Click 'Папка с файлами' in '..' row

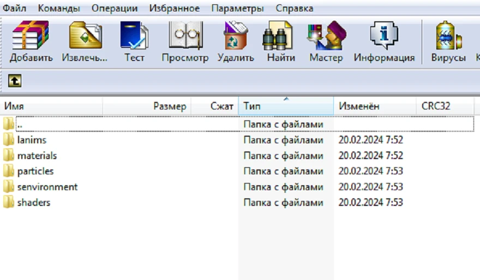284,124
